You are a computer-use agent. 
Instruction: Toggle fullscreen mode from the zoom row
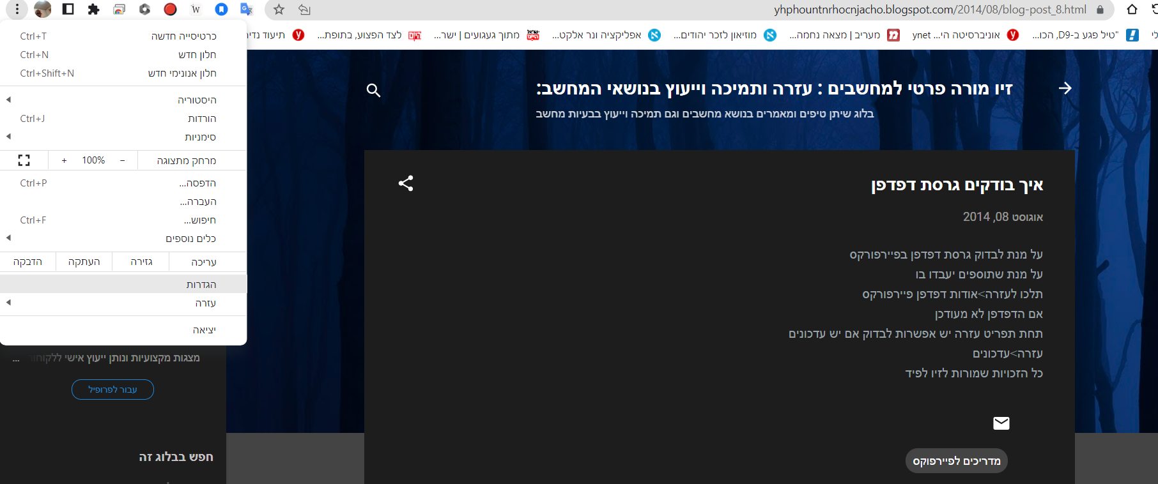[x=24, y=160]
